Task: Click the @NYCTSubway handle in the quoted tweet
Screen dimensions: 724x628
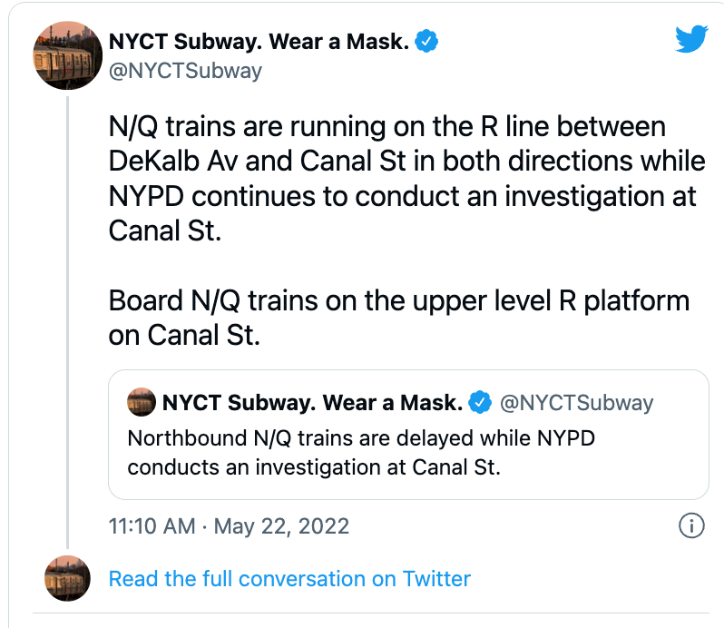Action: point(576,402)
